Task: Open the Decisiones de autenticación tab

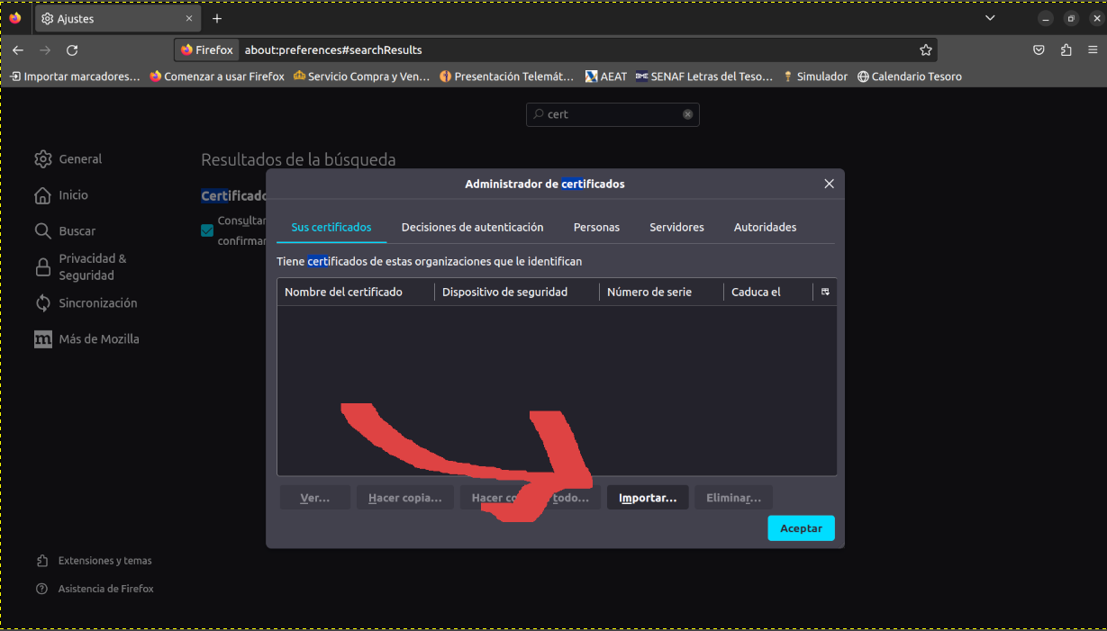Action: click(x=472, y=228)
